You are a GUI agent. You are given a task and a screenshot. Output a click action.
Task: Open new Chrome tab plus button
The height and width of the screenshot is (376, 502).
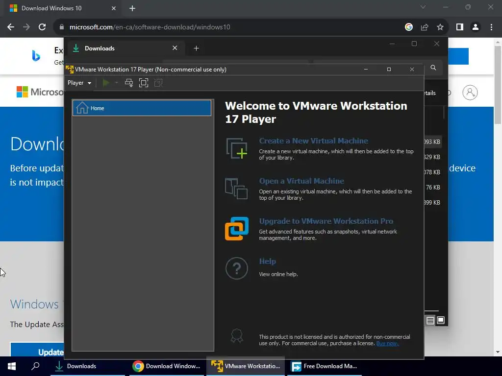pyautogui.click(x=132, y=8)
